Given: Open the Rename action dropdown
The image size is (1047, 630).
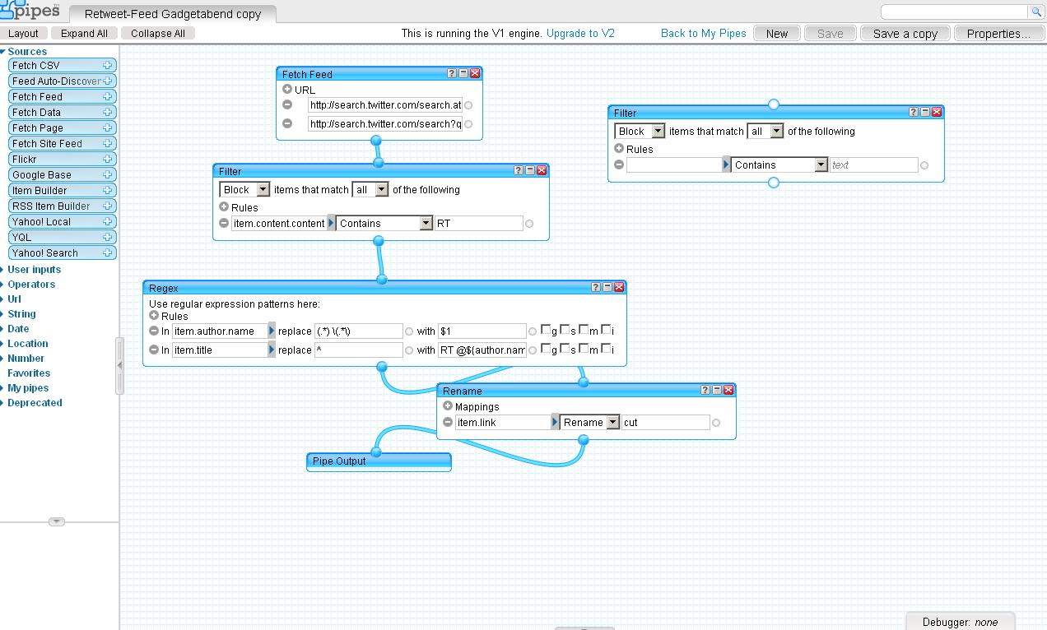Looking at the screenshot, I should click(x=590, y=422).
